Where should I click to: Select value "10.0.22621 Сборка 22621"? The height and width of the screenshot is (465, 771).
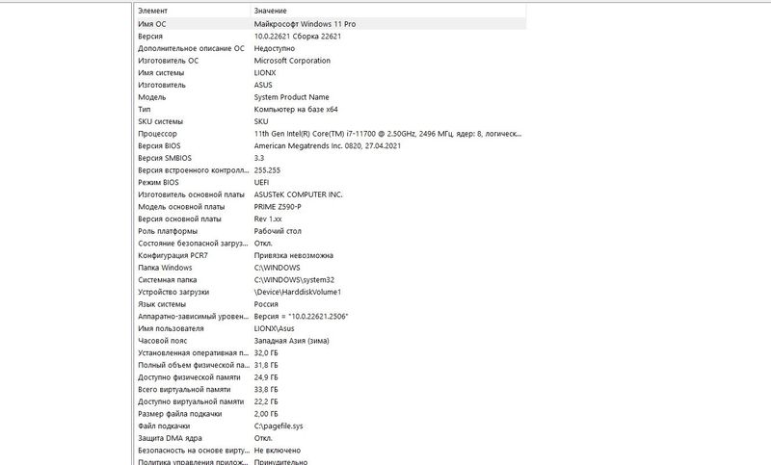click(298, 36)
